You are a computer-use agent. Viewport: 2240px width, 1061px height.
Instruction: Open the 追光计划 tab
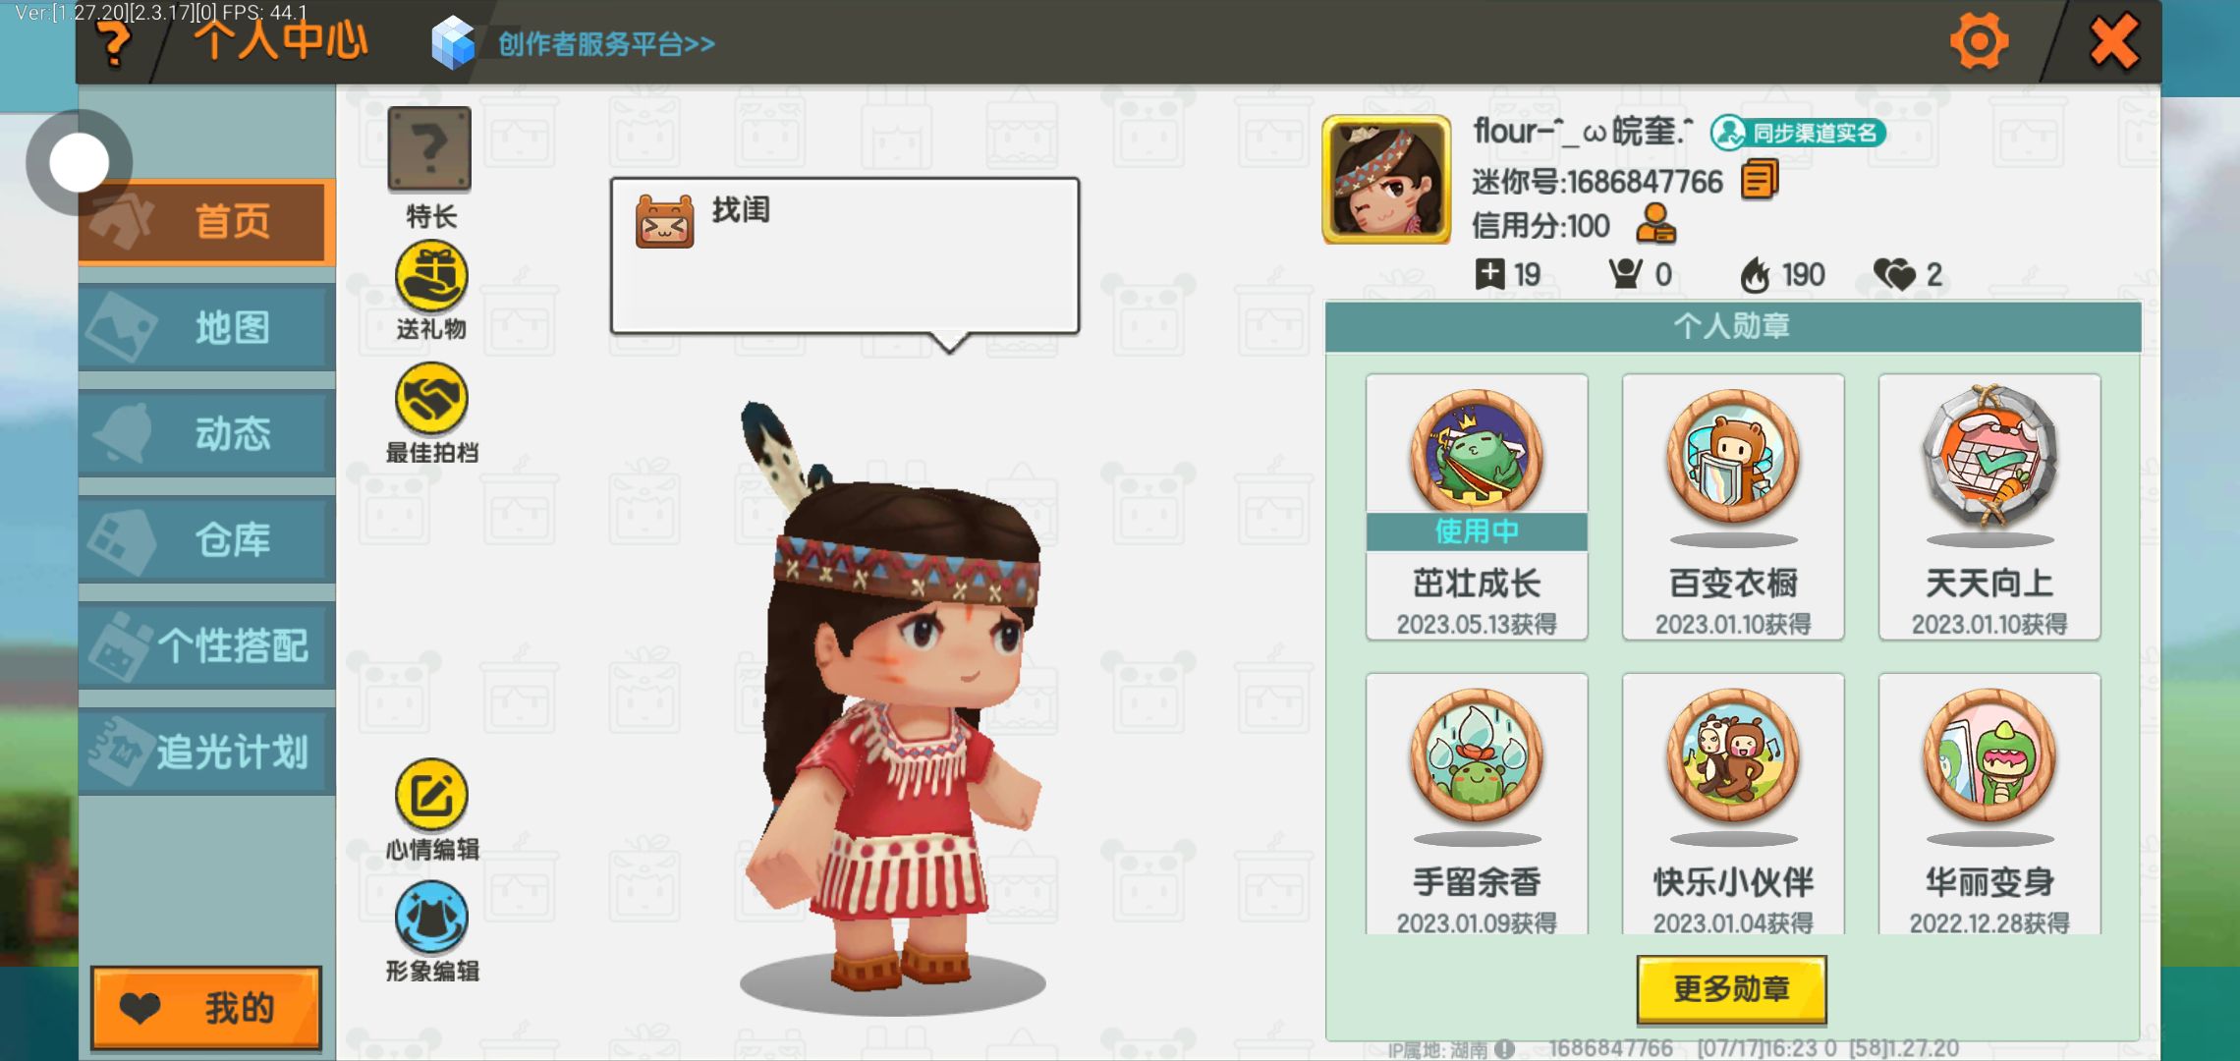(x=206, y=752)
